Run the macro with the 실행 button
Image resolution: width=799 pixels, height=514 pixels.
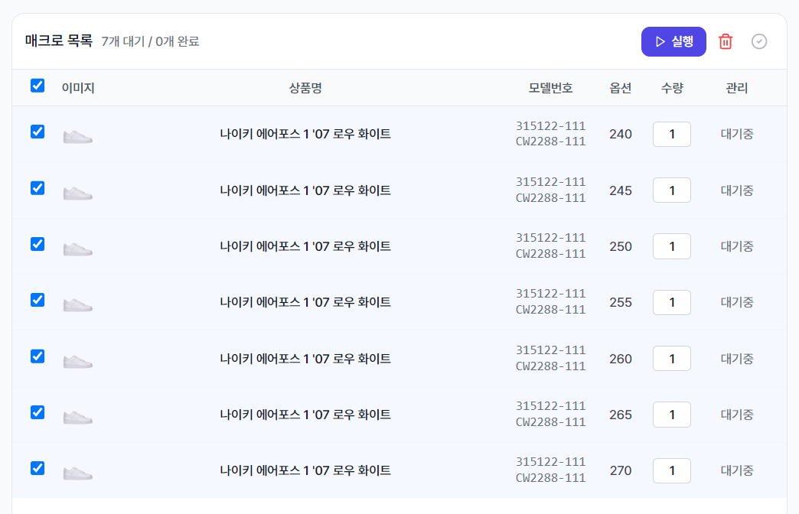click(x=673, y=41)
